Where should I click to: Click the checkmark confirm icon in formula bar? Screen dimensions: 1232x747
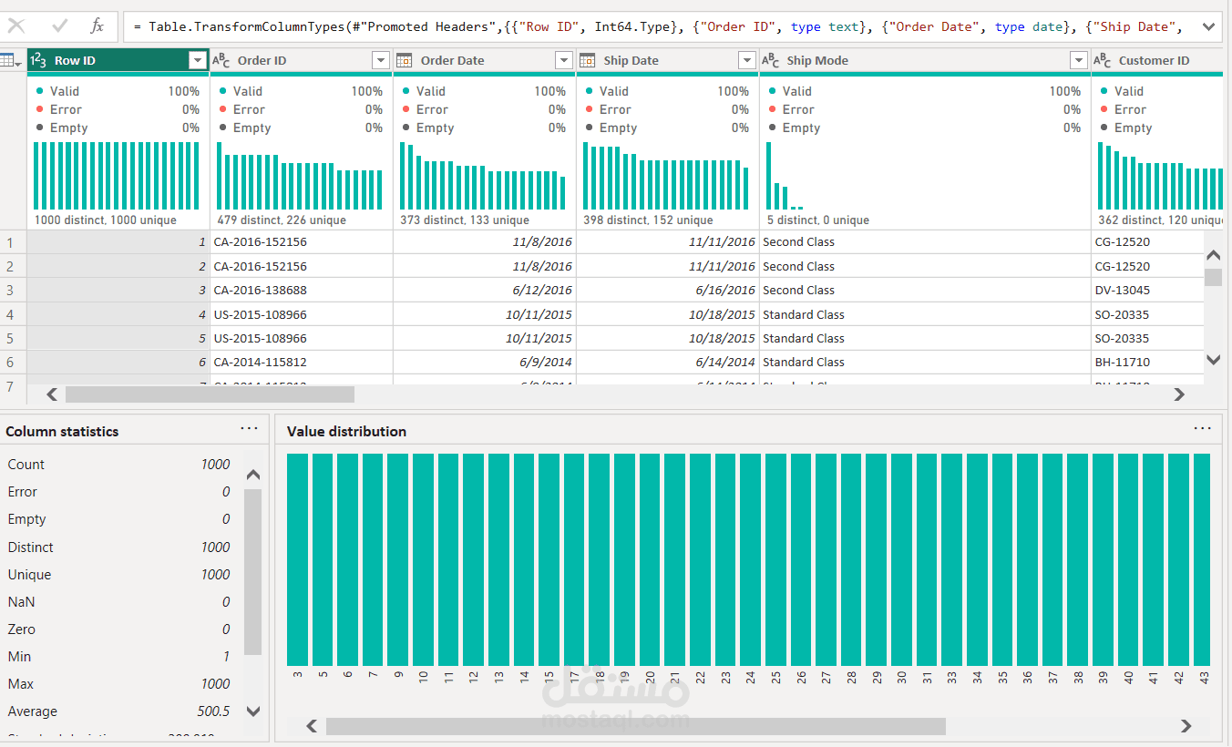(60, 26)
